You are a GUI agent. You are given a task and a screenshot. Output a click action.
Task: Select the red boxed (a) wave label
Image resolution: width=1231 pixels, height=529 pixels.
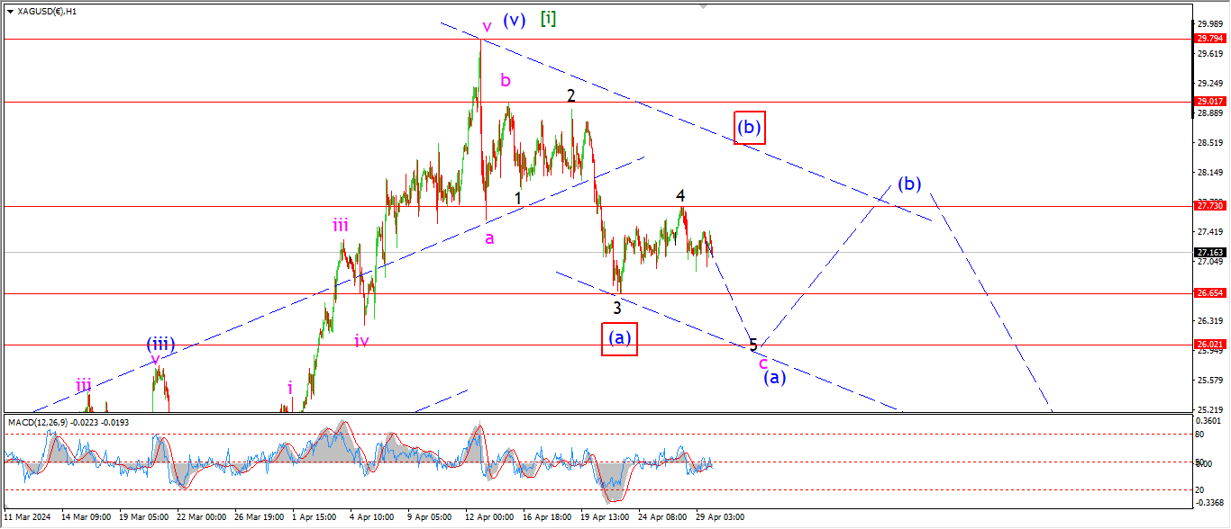coord(619,338)
